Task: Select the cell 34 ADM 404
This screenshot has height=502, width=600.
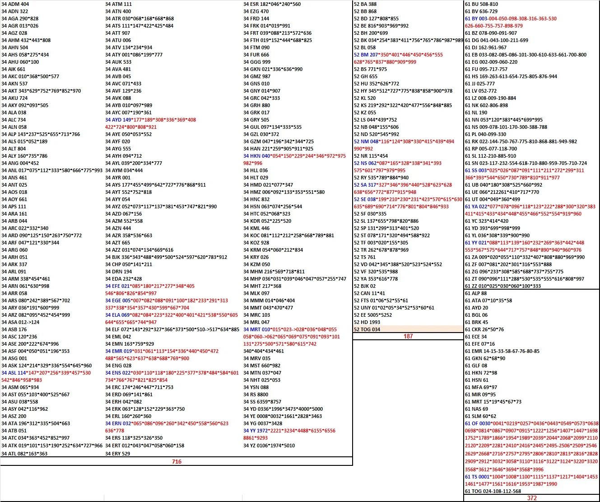Action: [18, 4]
